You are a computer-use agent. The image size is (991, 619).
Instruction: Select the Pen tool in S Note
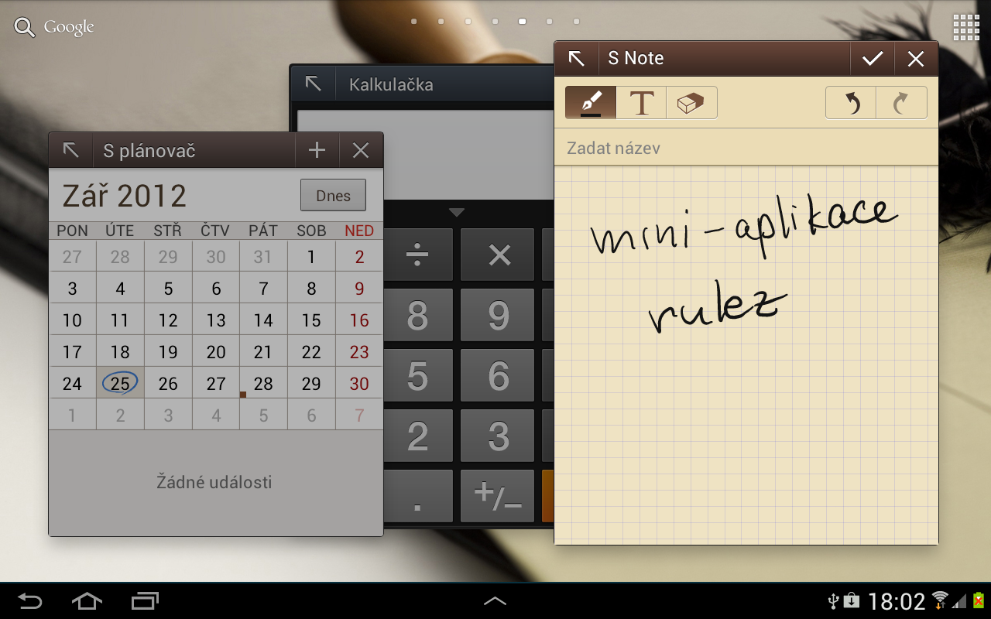click(589, 102)
